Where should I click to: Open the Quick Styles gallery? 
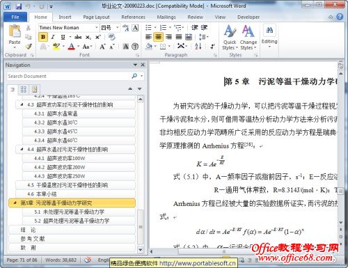coord(230,37)
